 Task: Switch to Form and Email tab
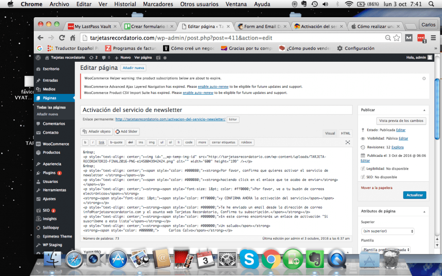[x=262, y=26]
